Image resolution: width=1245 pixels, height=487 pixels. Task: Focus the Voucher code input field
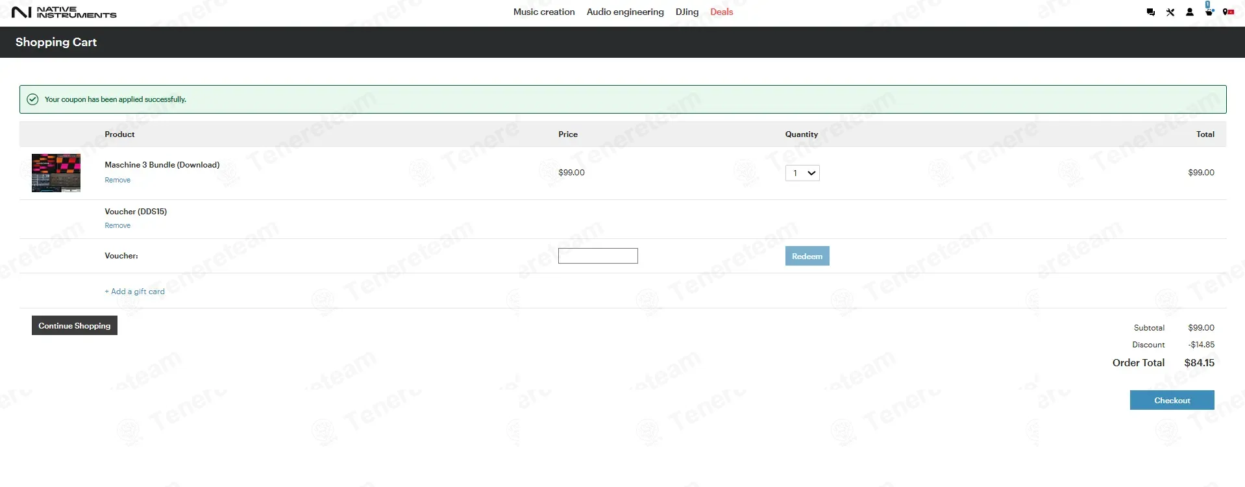(x=598, y=256)
